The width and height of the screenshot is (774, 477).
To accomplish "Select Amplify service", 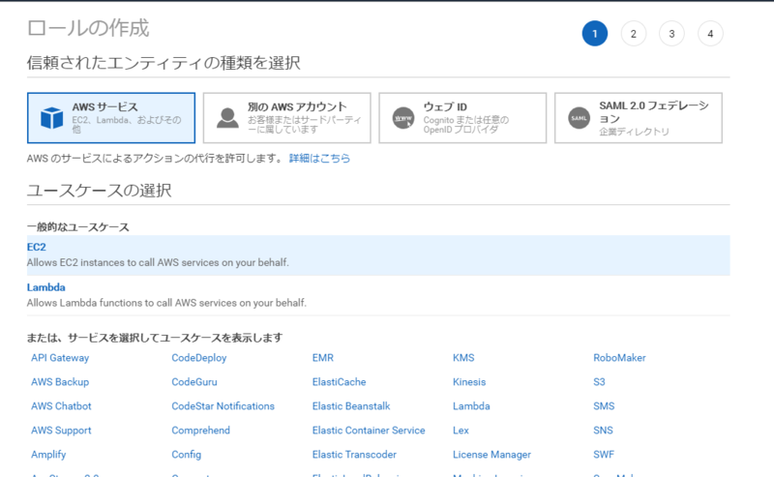I will (48, 455).
